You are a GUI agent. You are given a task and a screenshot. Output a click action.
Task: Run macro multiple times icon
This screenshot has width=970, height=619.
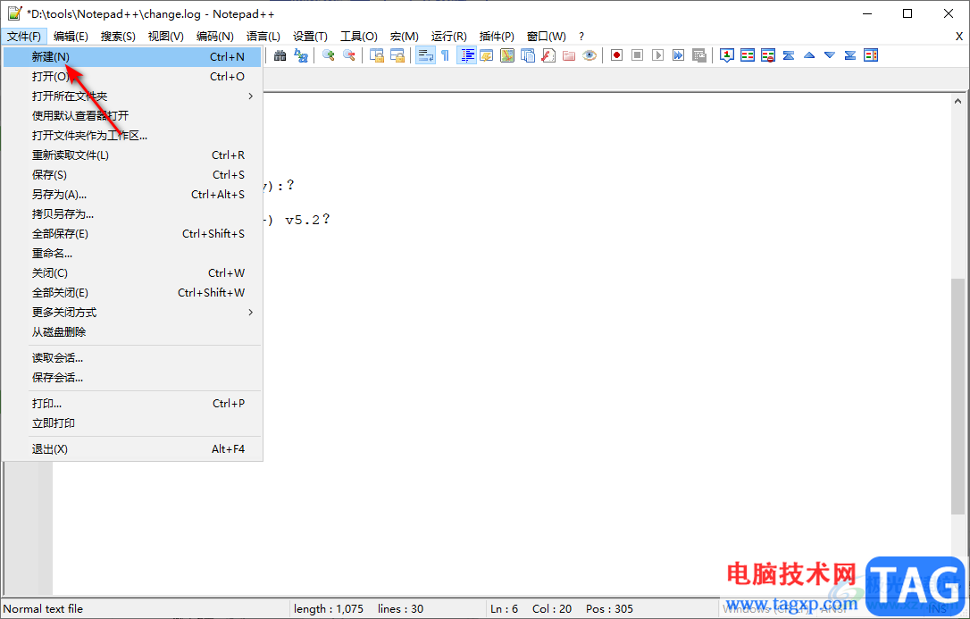(x=679, y=55)
